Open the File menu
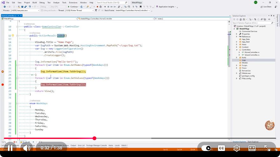The image size is (280, 157). click(8, 3)
